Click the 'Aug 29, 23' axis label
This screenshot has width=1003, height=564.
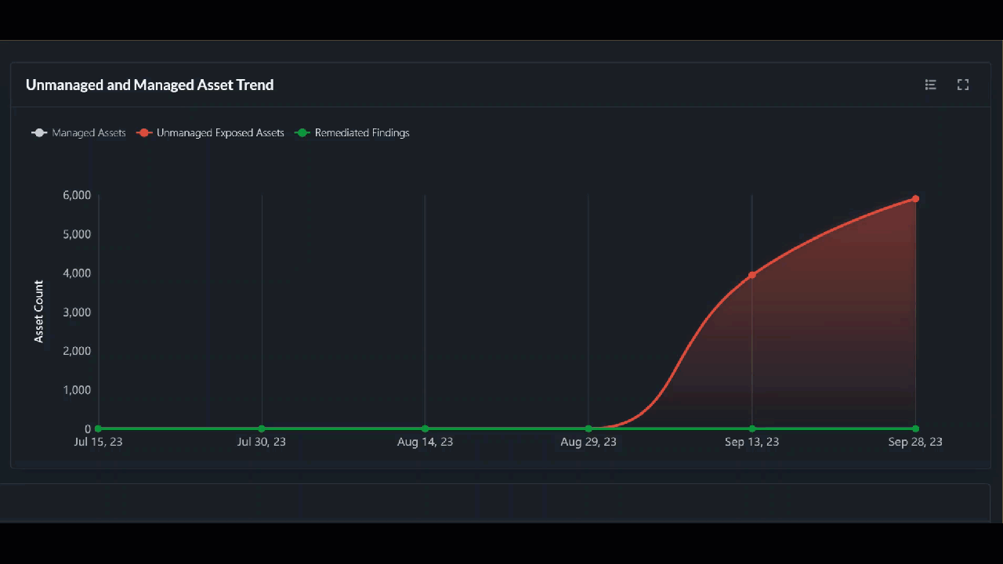[x=588, y=442]
